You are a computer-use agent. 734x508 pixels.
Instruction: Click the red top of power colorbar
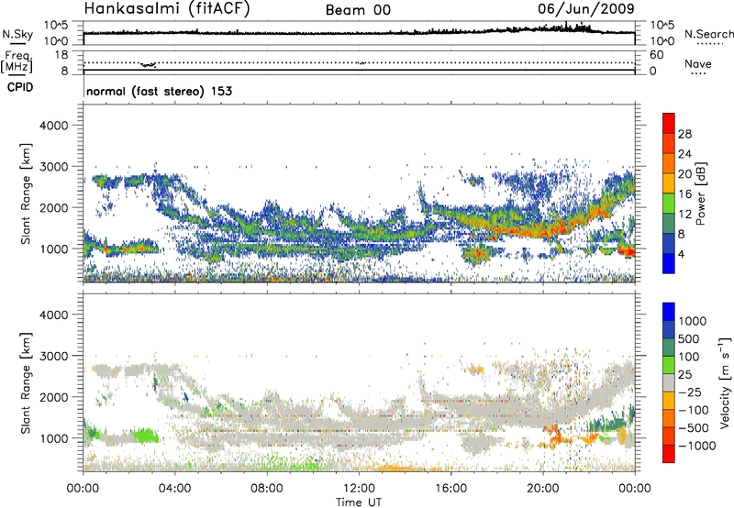tap(669, 123)
